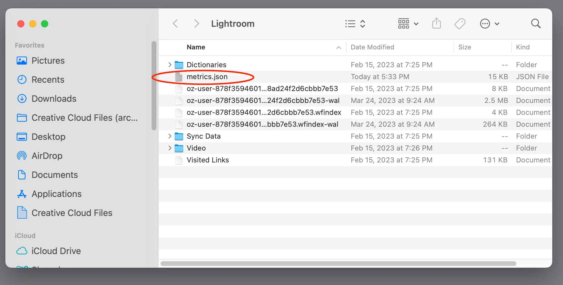Click the iCloud section header

coord(25,236)
